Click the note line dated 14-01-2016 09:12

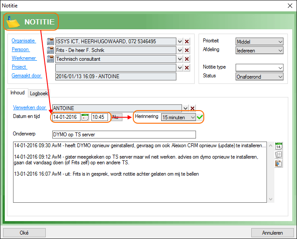(136, 160)
